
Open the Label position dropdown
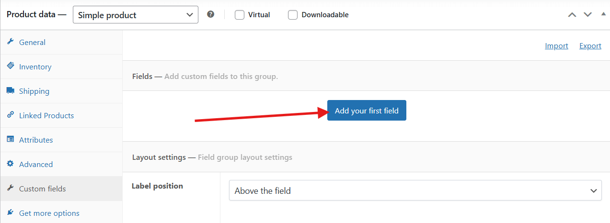[415, 190]
